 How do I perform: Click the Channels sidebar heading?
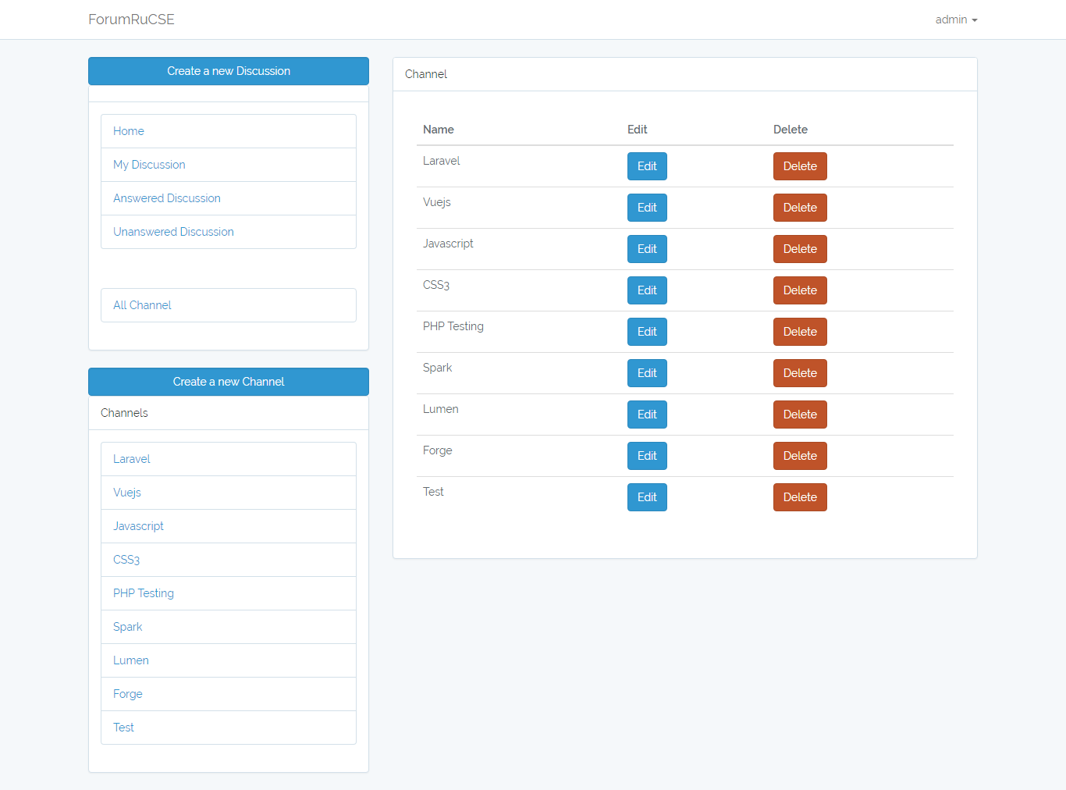click(x=124, y=413)
